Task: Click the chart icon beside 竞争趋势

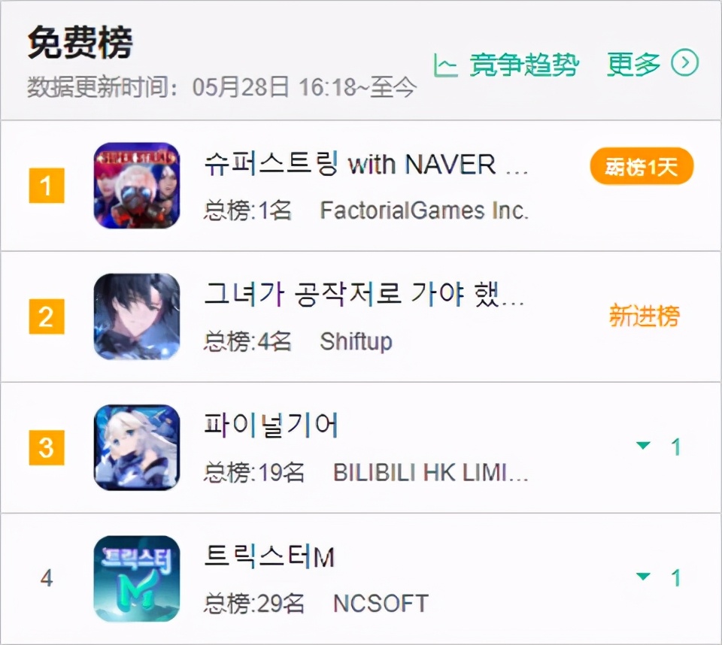Action: 444,65
